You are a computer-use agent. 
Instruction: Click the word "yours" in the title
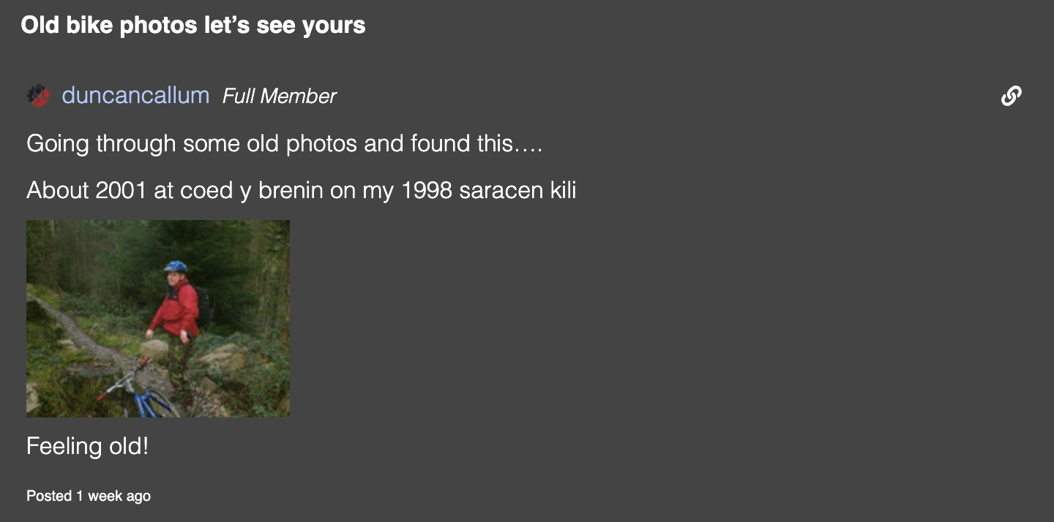click(336, 26)
